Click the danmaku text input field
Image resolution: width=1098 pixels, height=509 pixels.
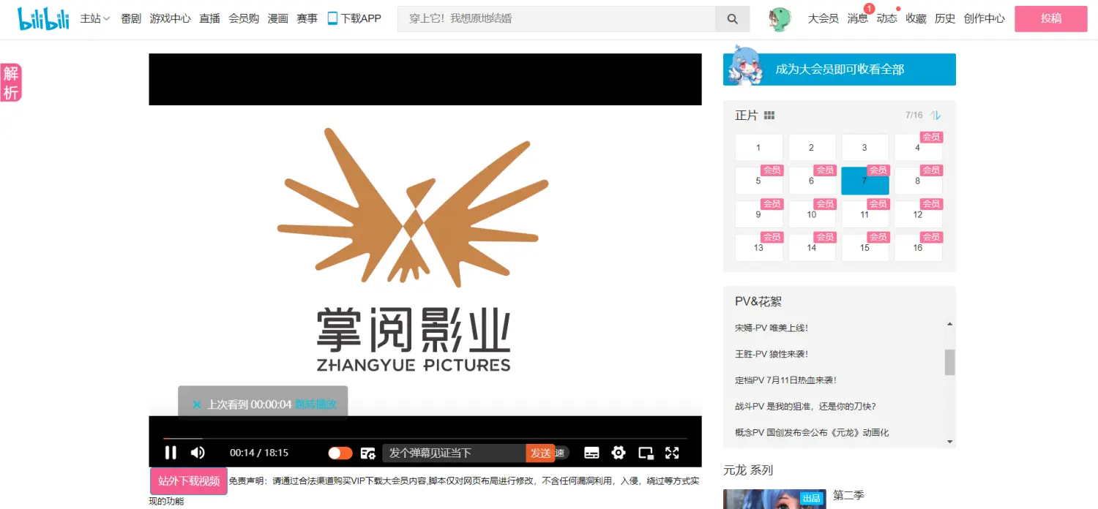click(454, 453)
